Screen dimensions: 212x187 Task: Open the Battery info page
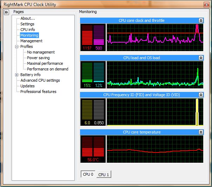click(x=31, y=75)
